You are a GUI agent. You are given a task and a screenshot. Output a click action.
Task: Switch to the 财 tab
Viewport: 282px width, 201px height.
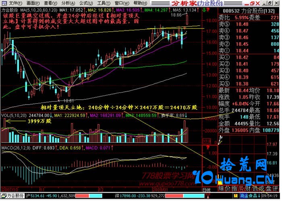click(x=247, y=189)
